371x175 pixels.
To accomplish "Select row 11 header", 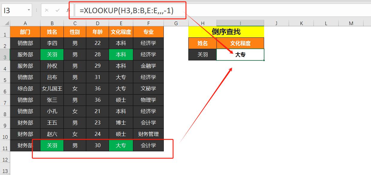I will tap(5, 146).
